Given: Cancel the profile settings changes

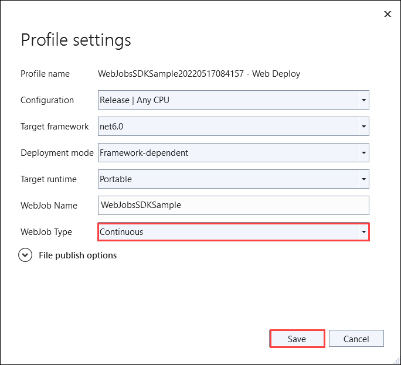Looking at the screenshot, I should coord(356,339).
